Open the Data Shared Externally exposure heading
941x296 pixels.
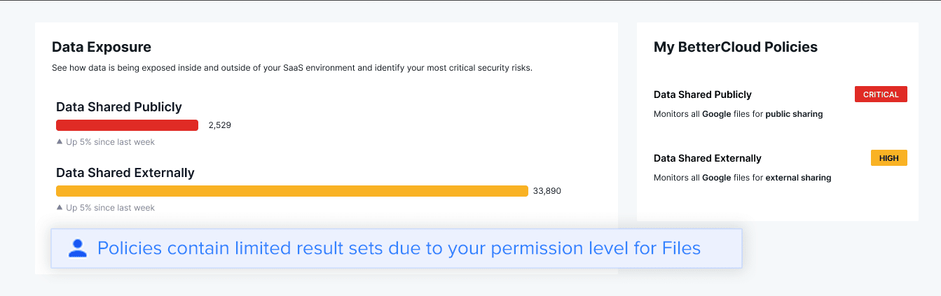pyautogui.click(x=125, y=173)
